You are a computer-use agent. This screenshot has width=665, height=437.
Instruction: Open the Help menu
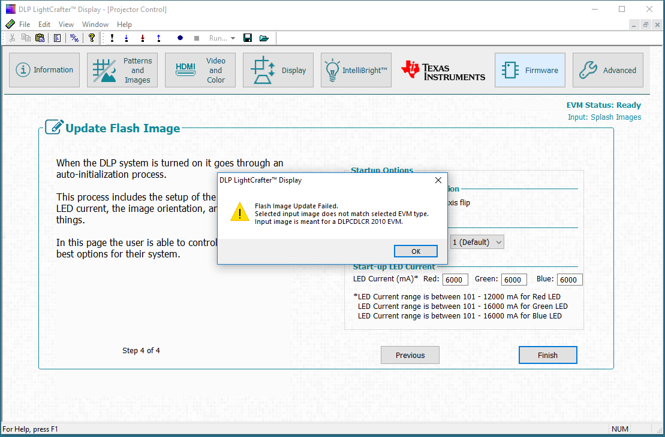pyautogui.click(x=124, y=25)
